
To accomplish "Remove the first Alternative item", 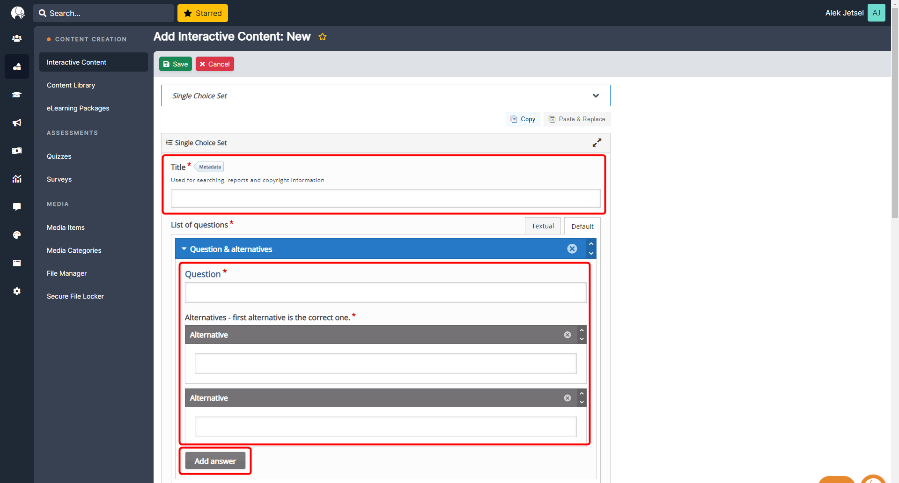I will click(x=567, y=335).
